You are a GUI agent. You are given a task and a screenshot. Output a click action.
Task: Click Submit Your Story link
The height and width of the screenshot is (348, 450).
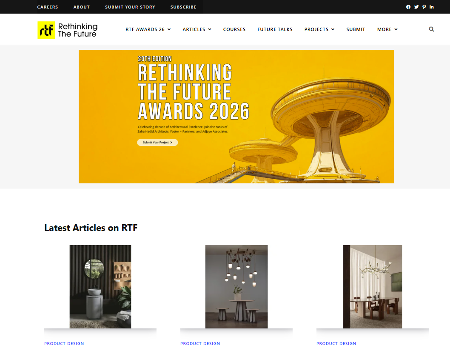[x=130, y=7]
